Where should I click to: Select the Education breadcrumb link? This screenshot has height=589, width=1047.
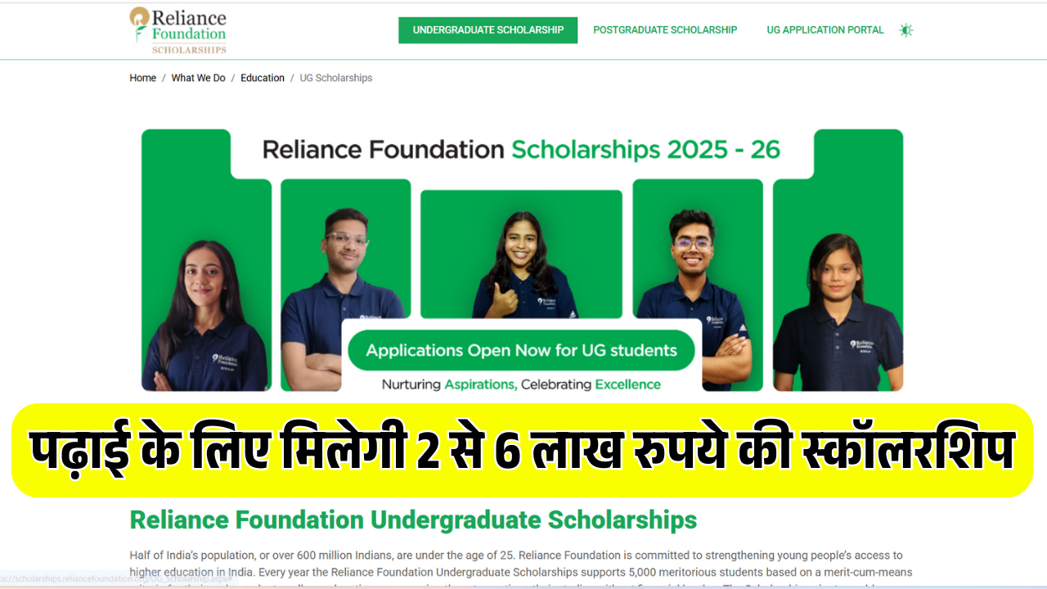tap(263, 78)
